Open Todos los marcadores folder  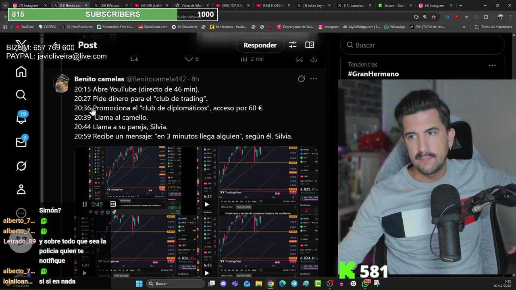click(x=493, y=27)
